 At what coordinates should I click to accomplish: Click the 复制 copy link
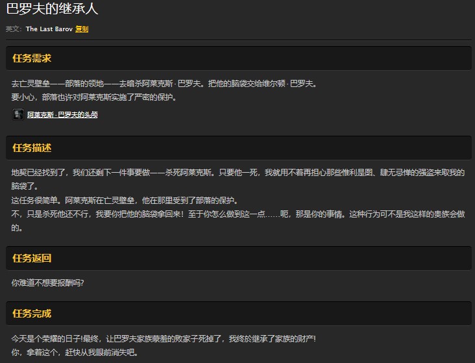pos(82,29)
